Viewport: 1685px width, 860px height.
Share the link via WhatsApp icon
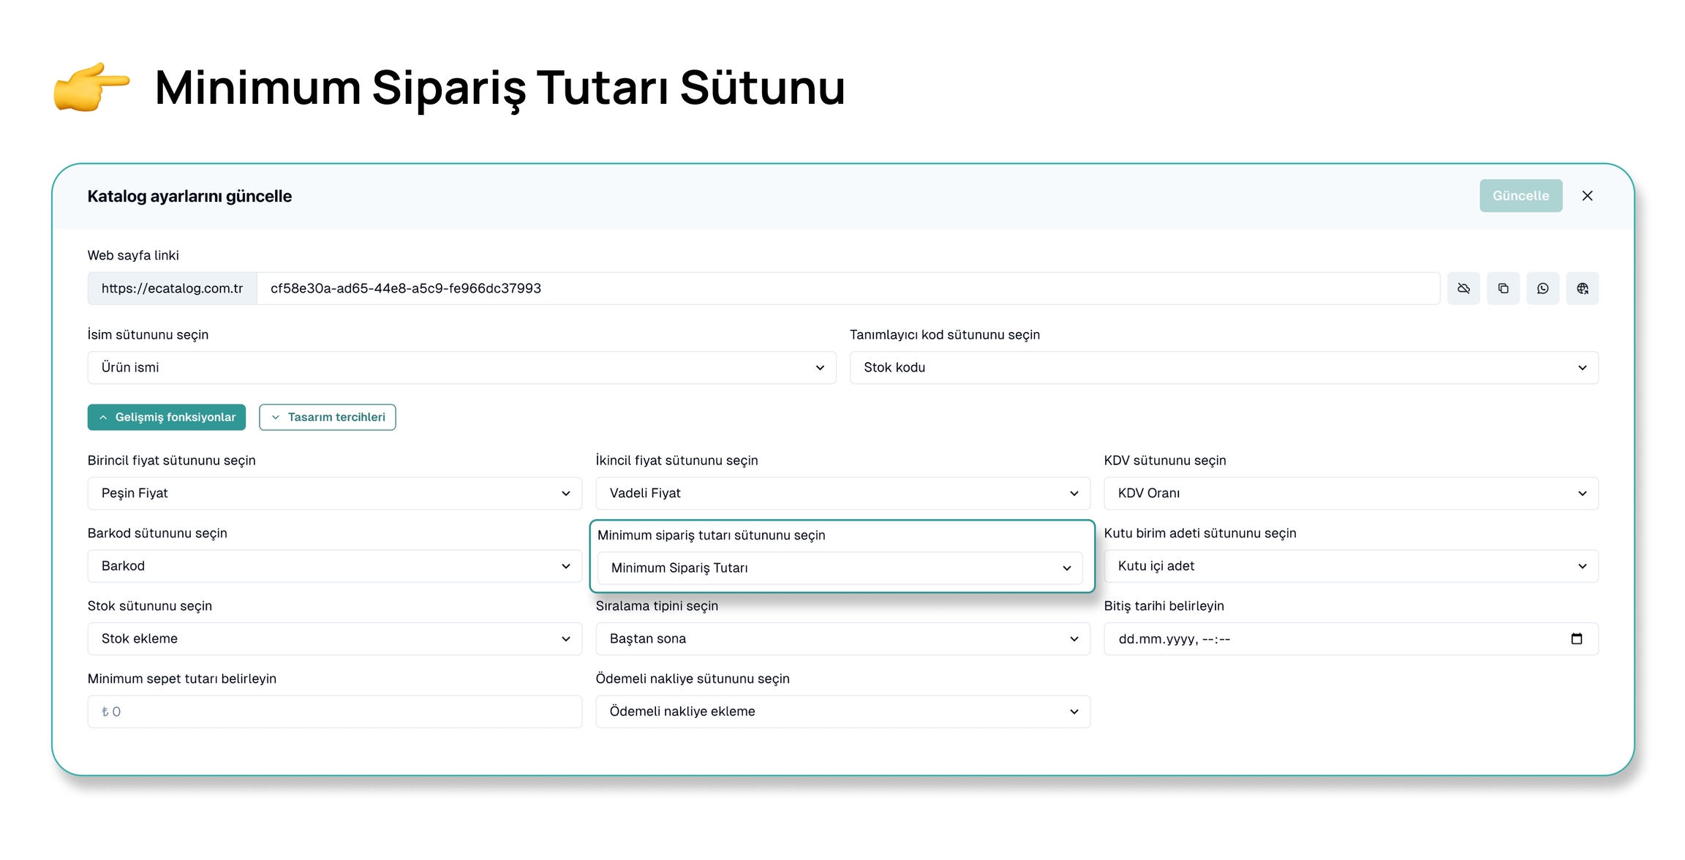tap(1542, 288)
